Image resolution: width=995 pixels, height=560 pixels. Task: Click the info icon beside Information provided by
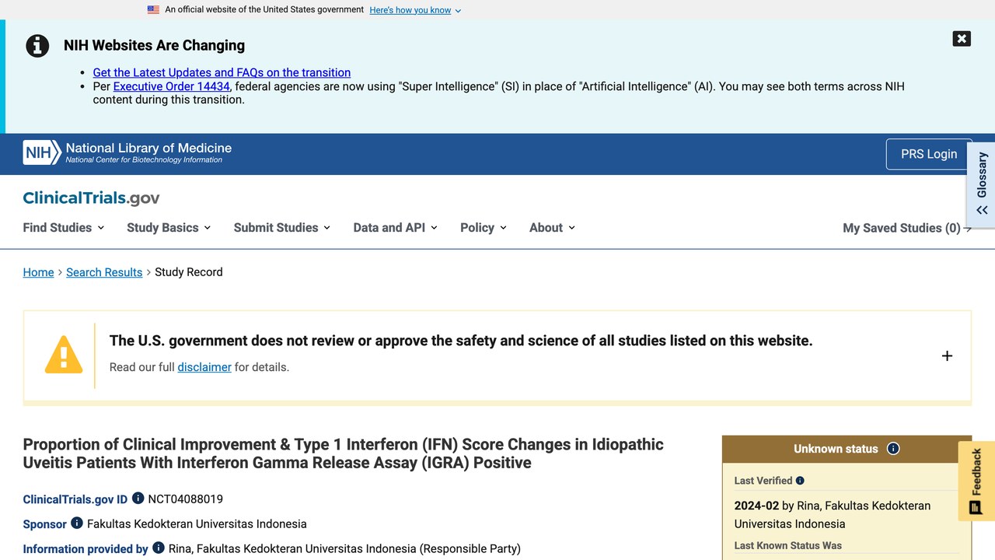pos(159,548)
